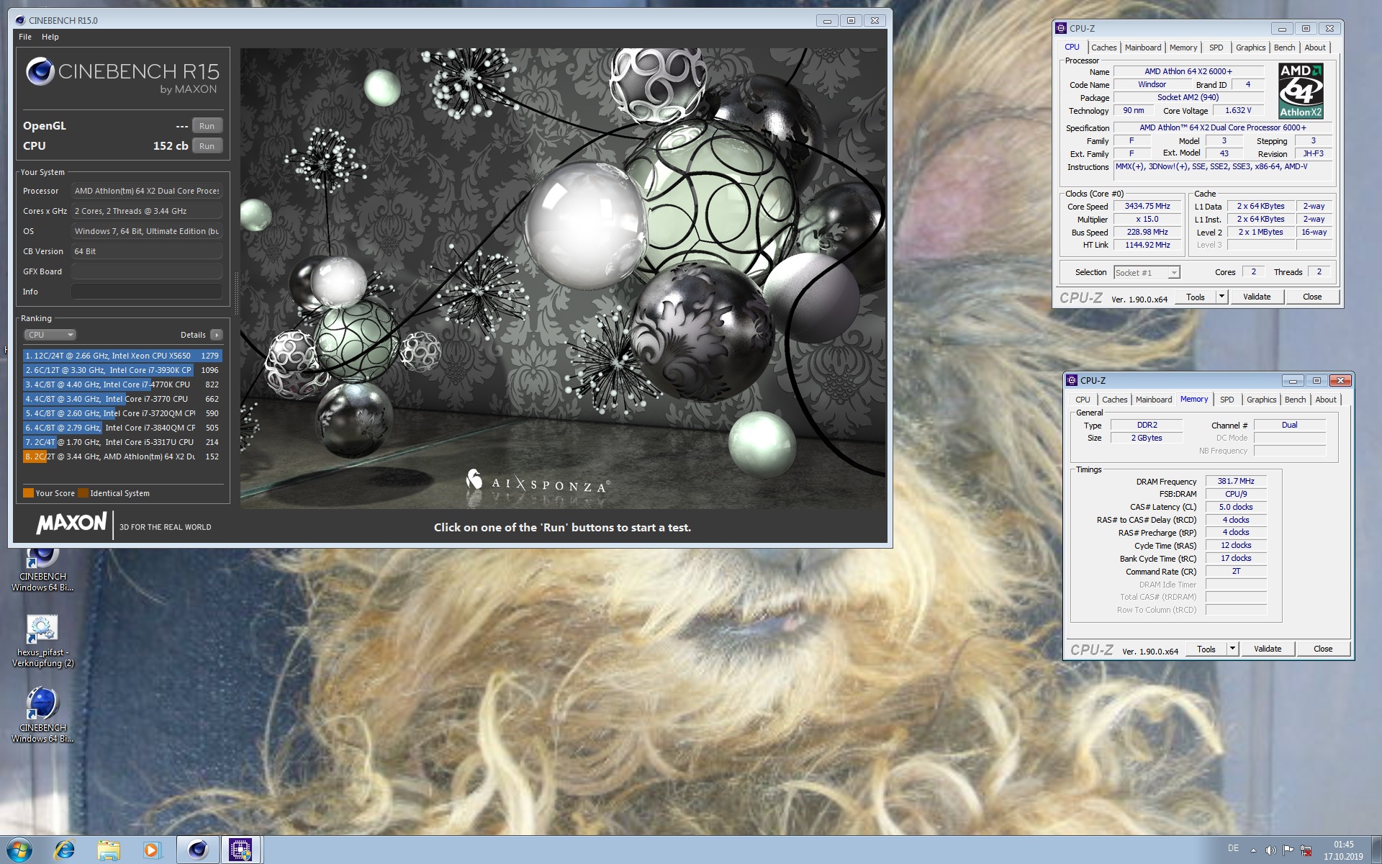Screen dimensions: 1382x864
Task: Click Tools button in upper CPU-Z window
Action: coord(1196,297)
